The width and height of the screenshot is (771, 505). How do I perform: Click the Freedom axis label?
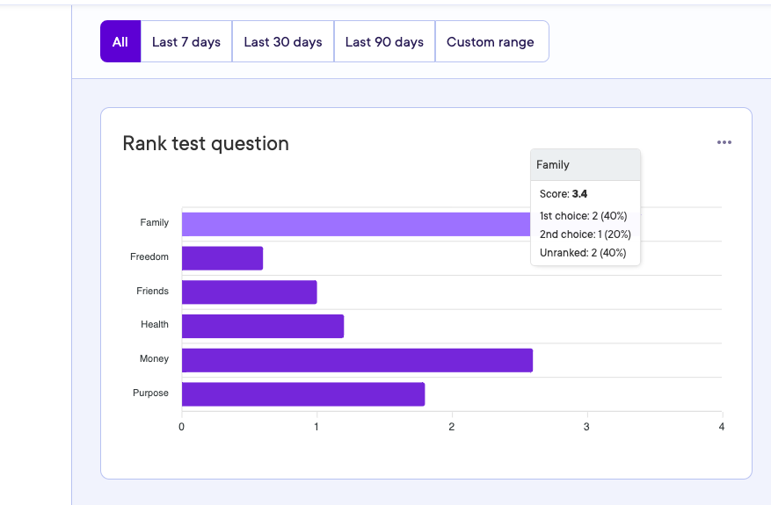[x=149, y=257]
